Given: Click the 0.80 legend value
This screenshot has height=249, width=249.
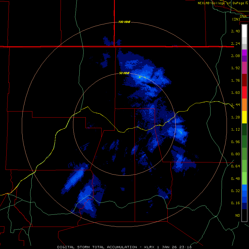Looking at the screenshot, I should [x=235, y=154].
